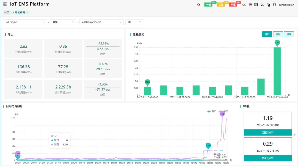The width and height of the screenshot is (298, 166).
Task: Click the 日用电P曲线 section title
Action: (x=14, y=106)
